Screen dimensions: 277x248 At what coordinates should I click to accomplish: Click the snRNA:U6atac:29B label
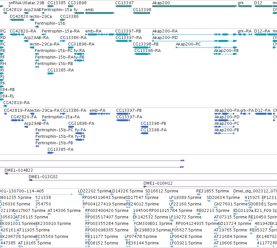point(26,3)
